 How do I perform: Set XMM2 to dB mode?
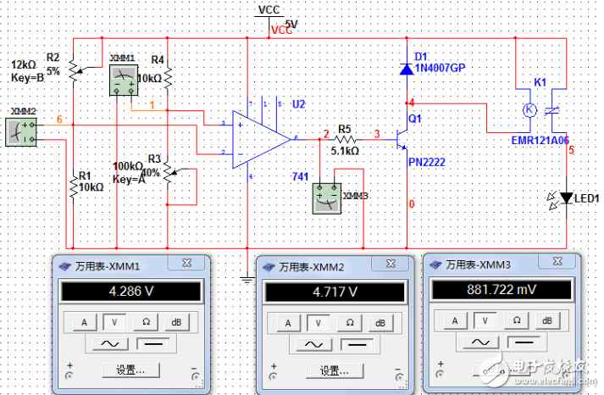[x=380, y=323]
